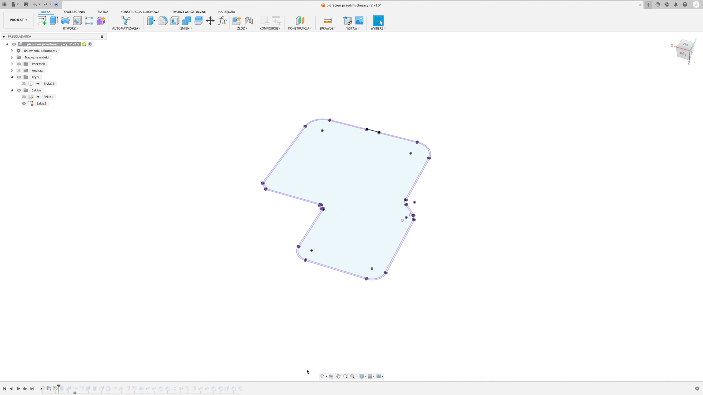
Task: Play the timeline
Action: point(18,389)
